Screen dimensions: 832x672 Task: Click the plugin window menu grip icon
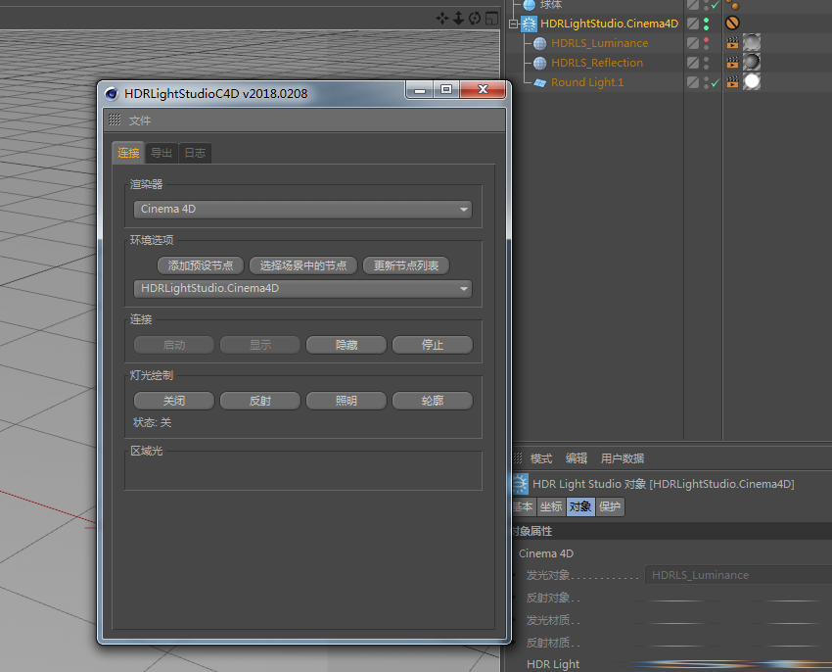pyautogui.click(x=115, y=120)
